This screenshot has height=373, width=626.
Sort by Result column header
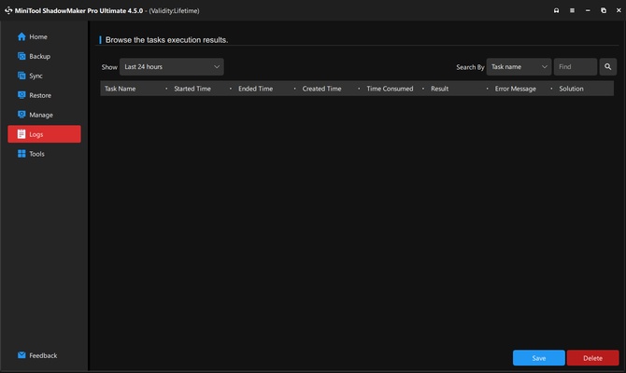439,89
